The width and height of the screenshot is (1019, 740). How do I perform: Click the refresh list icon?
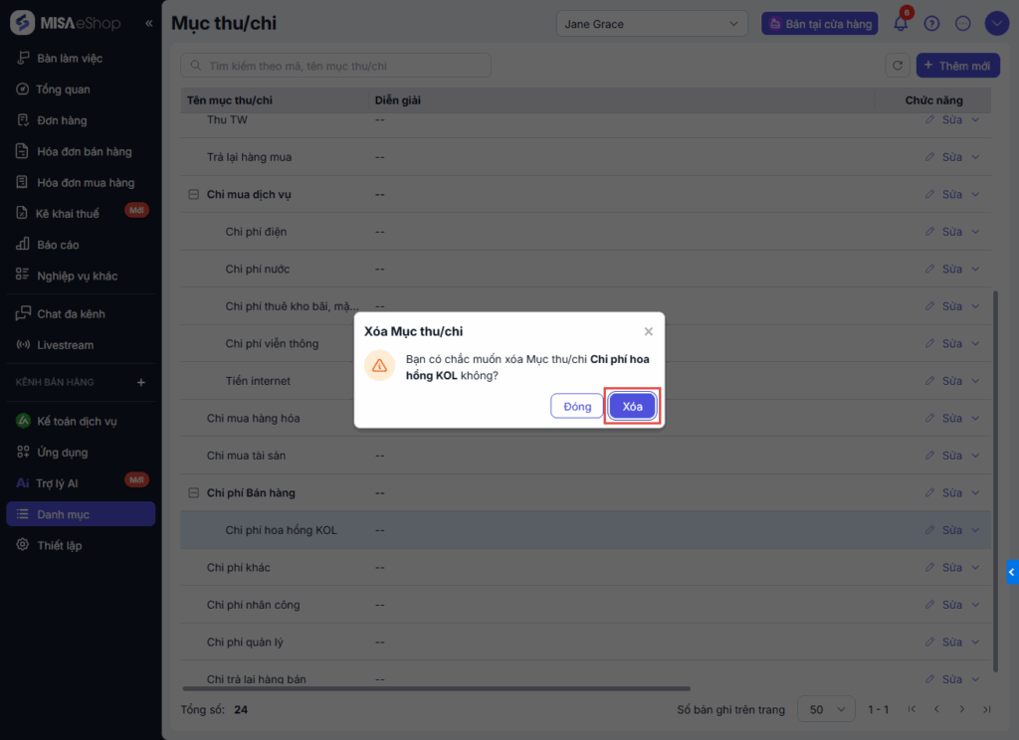coord(898,66)
